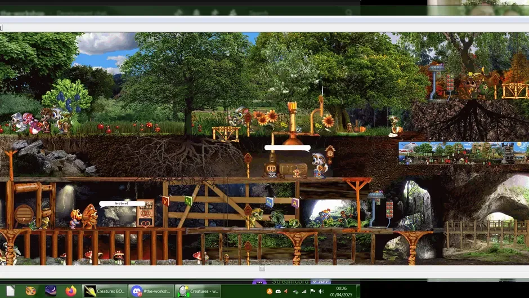
Task: Select the purple A letter block
Action: click(295, 203)
